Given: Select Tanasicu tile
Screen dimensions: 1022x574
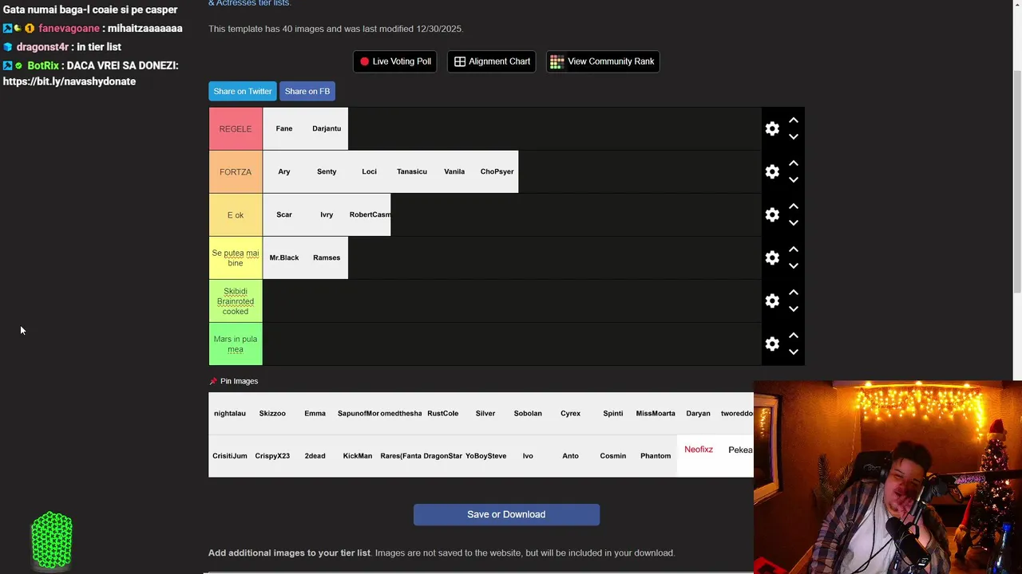Looking at the screenshot, I should click(412, 171).
